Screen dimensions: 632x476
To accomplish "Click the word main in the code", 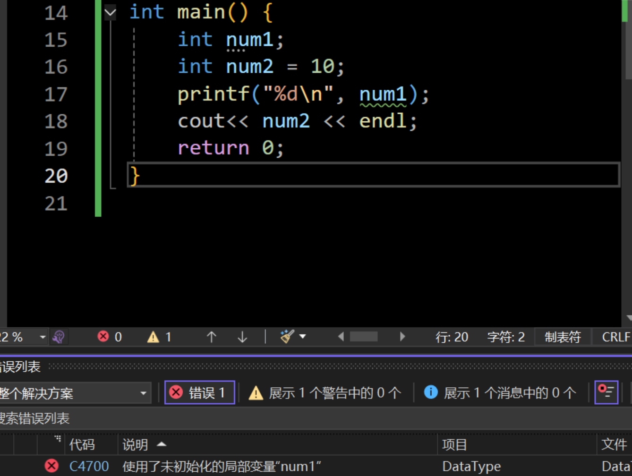I will (201, 12).
